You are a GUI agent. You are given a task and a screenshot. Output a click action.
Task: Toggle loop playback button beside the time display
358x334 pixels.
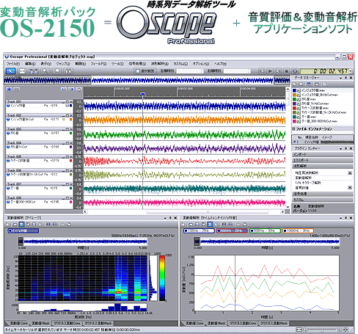coord(295,71)
